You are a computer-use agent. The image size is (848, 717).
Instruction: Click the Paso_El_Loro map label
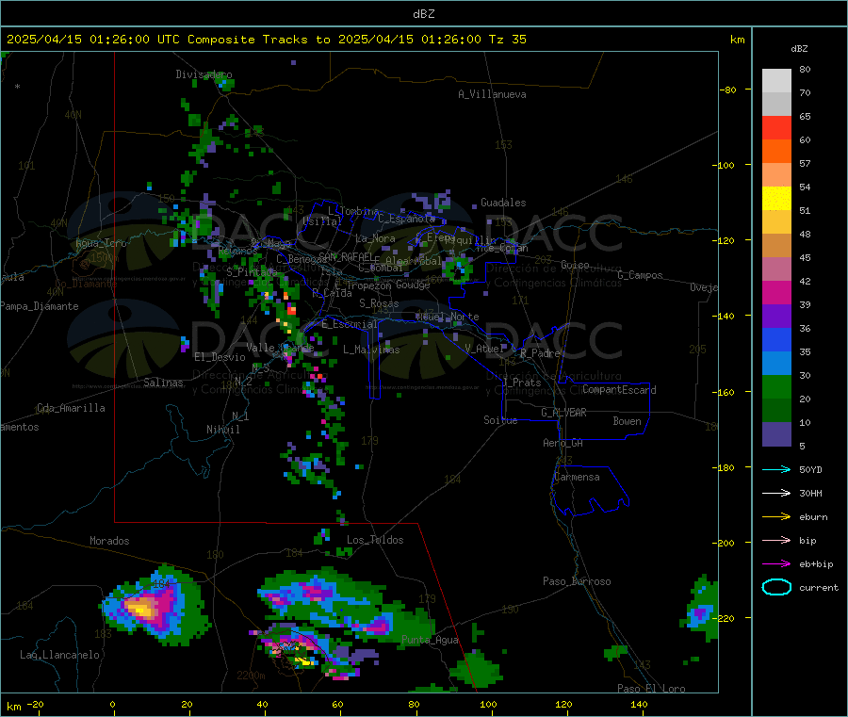pyautogui.click(x=651, y=689)
